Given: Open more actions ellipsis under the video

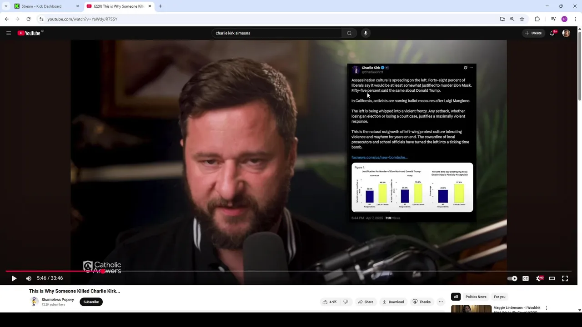Looking at the screenshot, I should (441, 302).
